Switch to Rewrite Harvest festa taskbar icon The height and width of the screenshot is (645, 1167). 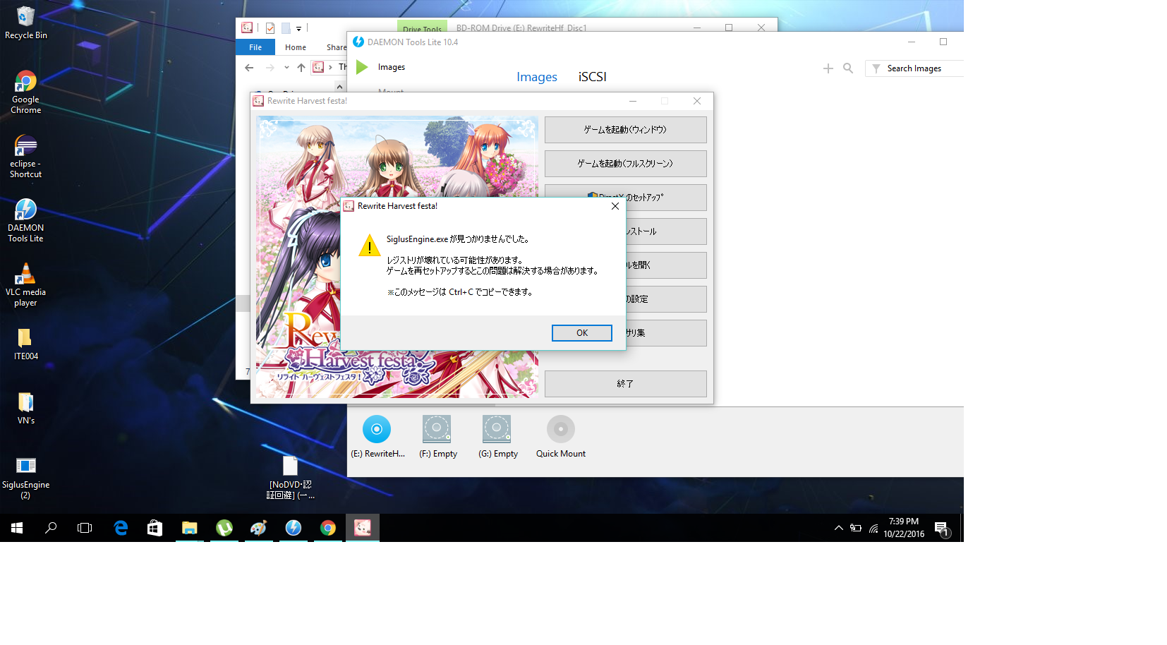pos(363,528)
